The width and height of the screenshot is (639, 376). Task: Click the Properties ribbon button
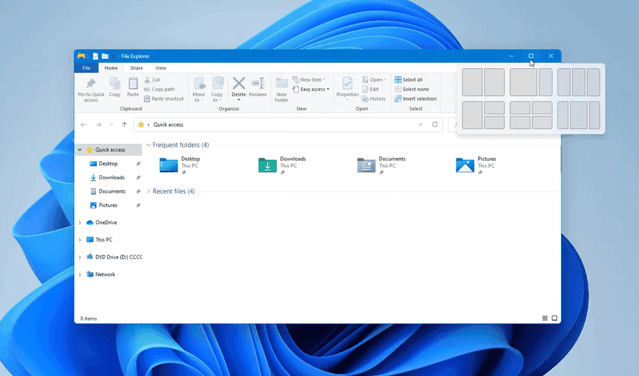point(347,89)
